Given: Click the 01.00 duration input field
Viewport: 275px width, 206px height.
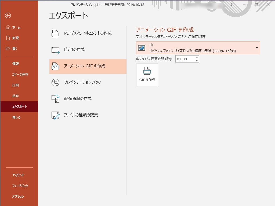Looking at the screenshot, I should [184, 59].
